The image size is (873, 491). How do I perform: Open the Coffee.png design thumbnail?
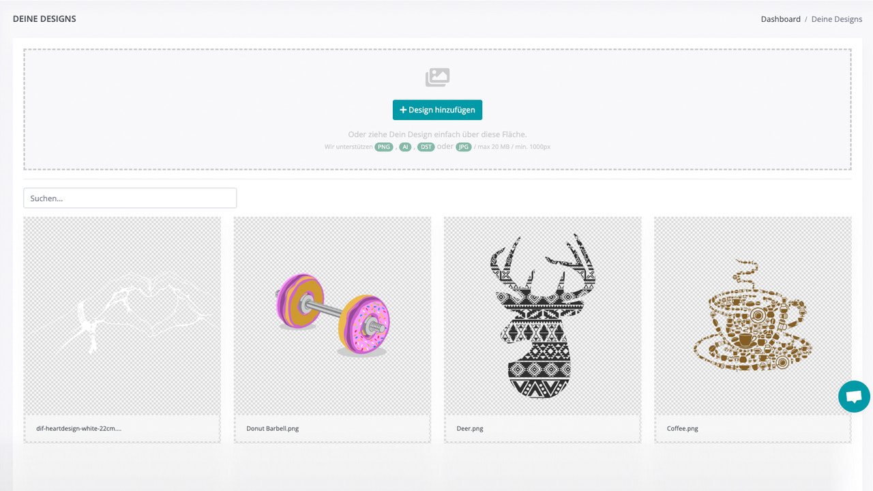point(752,316)
